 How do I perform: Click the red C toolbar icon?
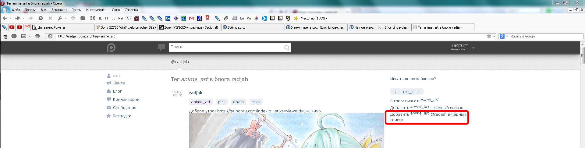[136, 18]
